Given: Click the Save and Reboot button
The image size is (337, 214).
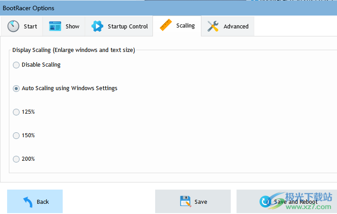Looking at the screenshot, I should (287, 201).
